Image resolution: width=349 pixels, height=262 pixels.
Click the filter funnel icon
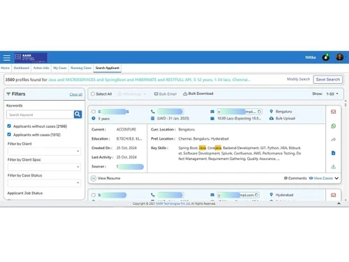point(8,94)
